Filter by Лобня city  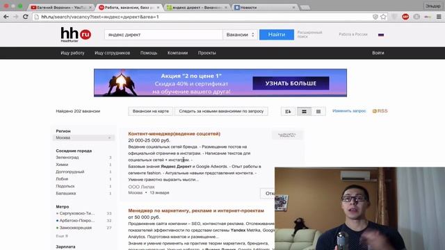62,179
